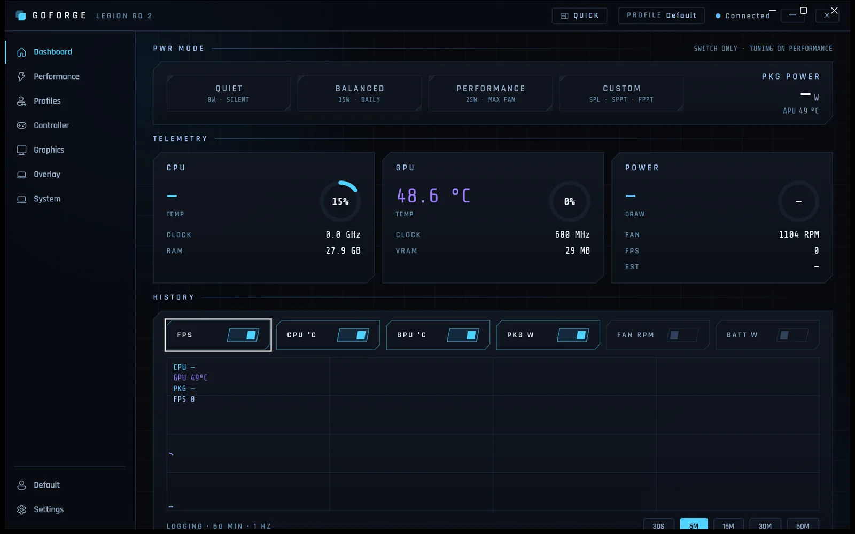Click the blue Connected status dot
Viewport: 855px width, 534px height.
[x=718, y=16]
